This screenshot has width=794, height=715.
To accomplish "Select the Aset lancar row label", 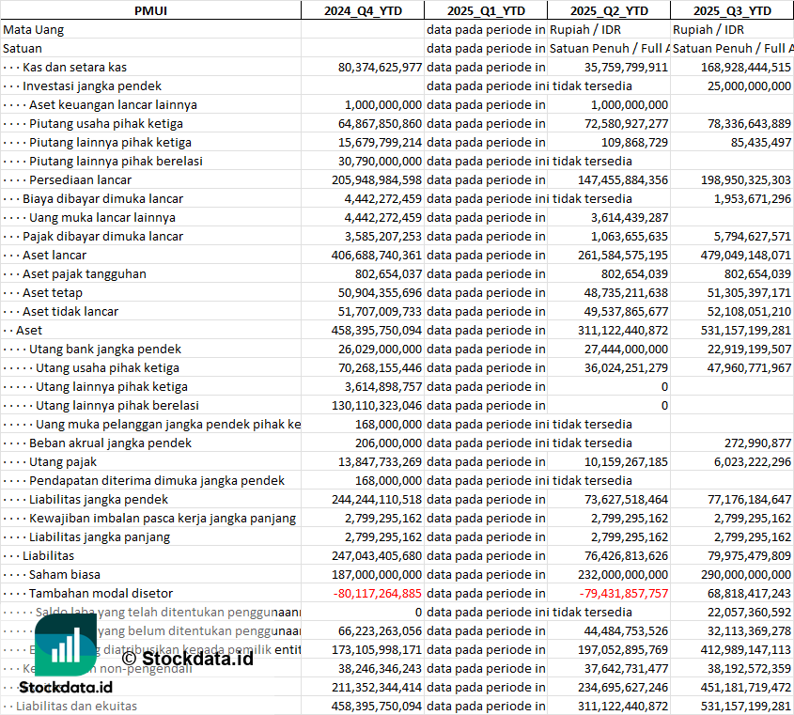I will (x=54, y=255).
